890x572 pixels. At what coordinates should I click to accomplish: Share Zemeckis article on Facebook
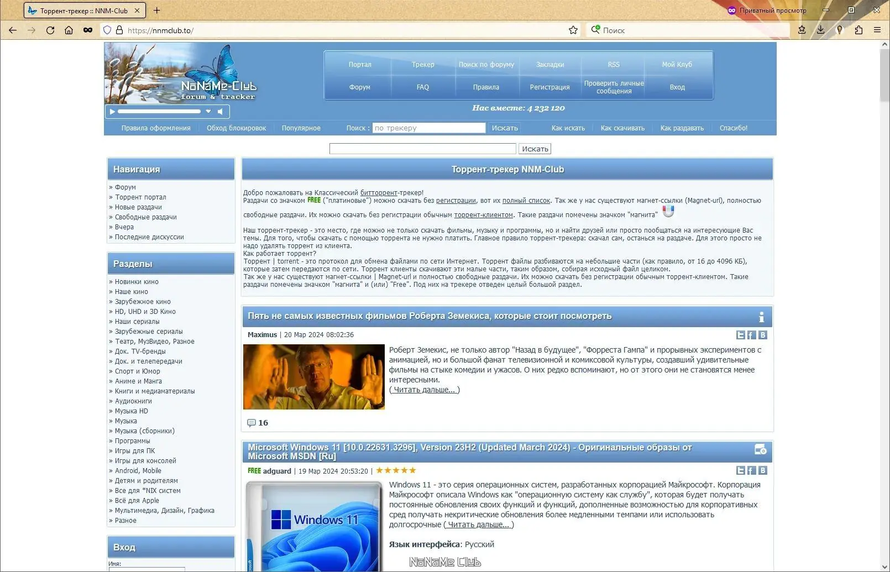(752, 335)
